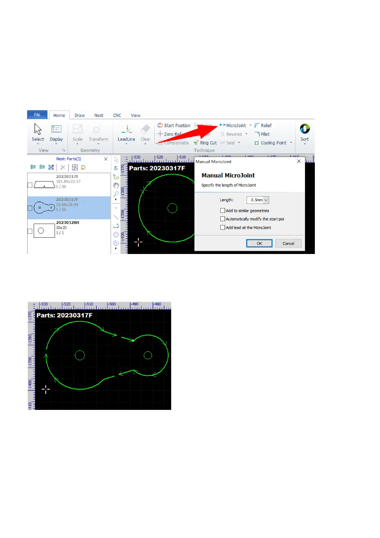The image size is (380, 538).
Task: Click the Clear eraser icon
Action: [x=145, y=129]
